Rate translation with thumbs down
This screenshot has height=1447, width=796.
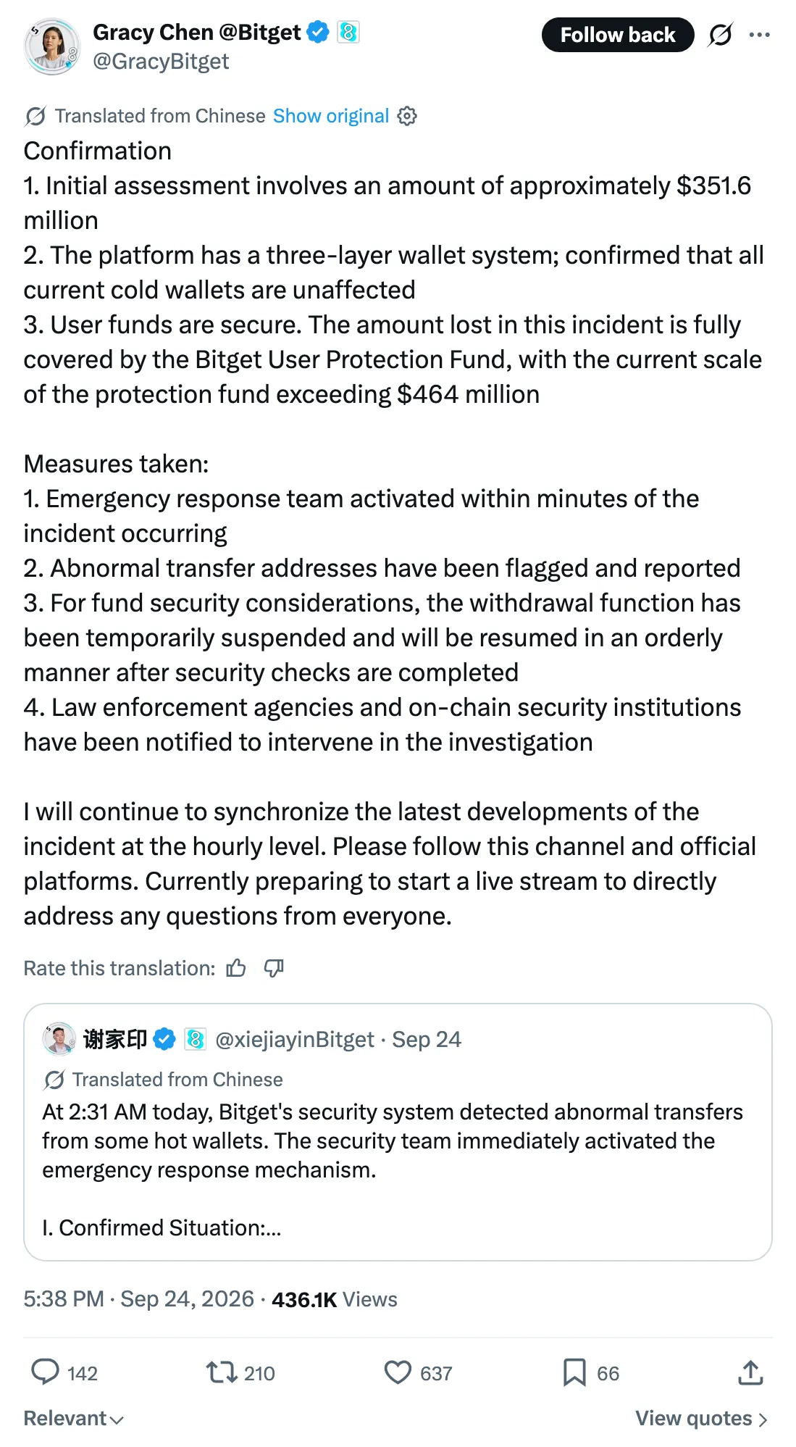(274, 968)
